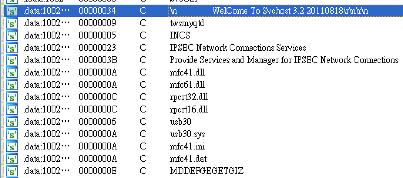
Task: Click the length value 0000003B
Action: (x=98, y=60)
